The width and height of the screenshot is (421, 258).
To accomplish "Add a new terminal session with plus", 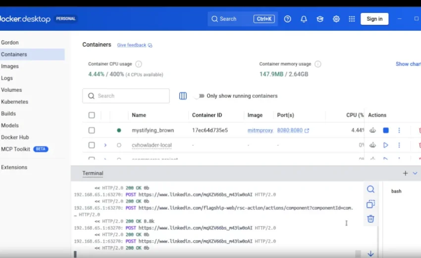I will click(405, 173).
